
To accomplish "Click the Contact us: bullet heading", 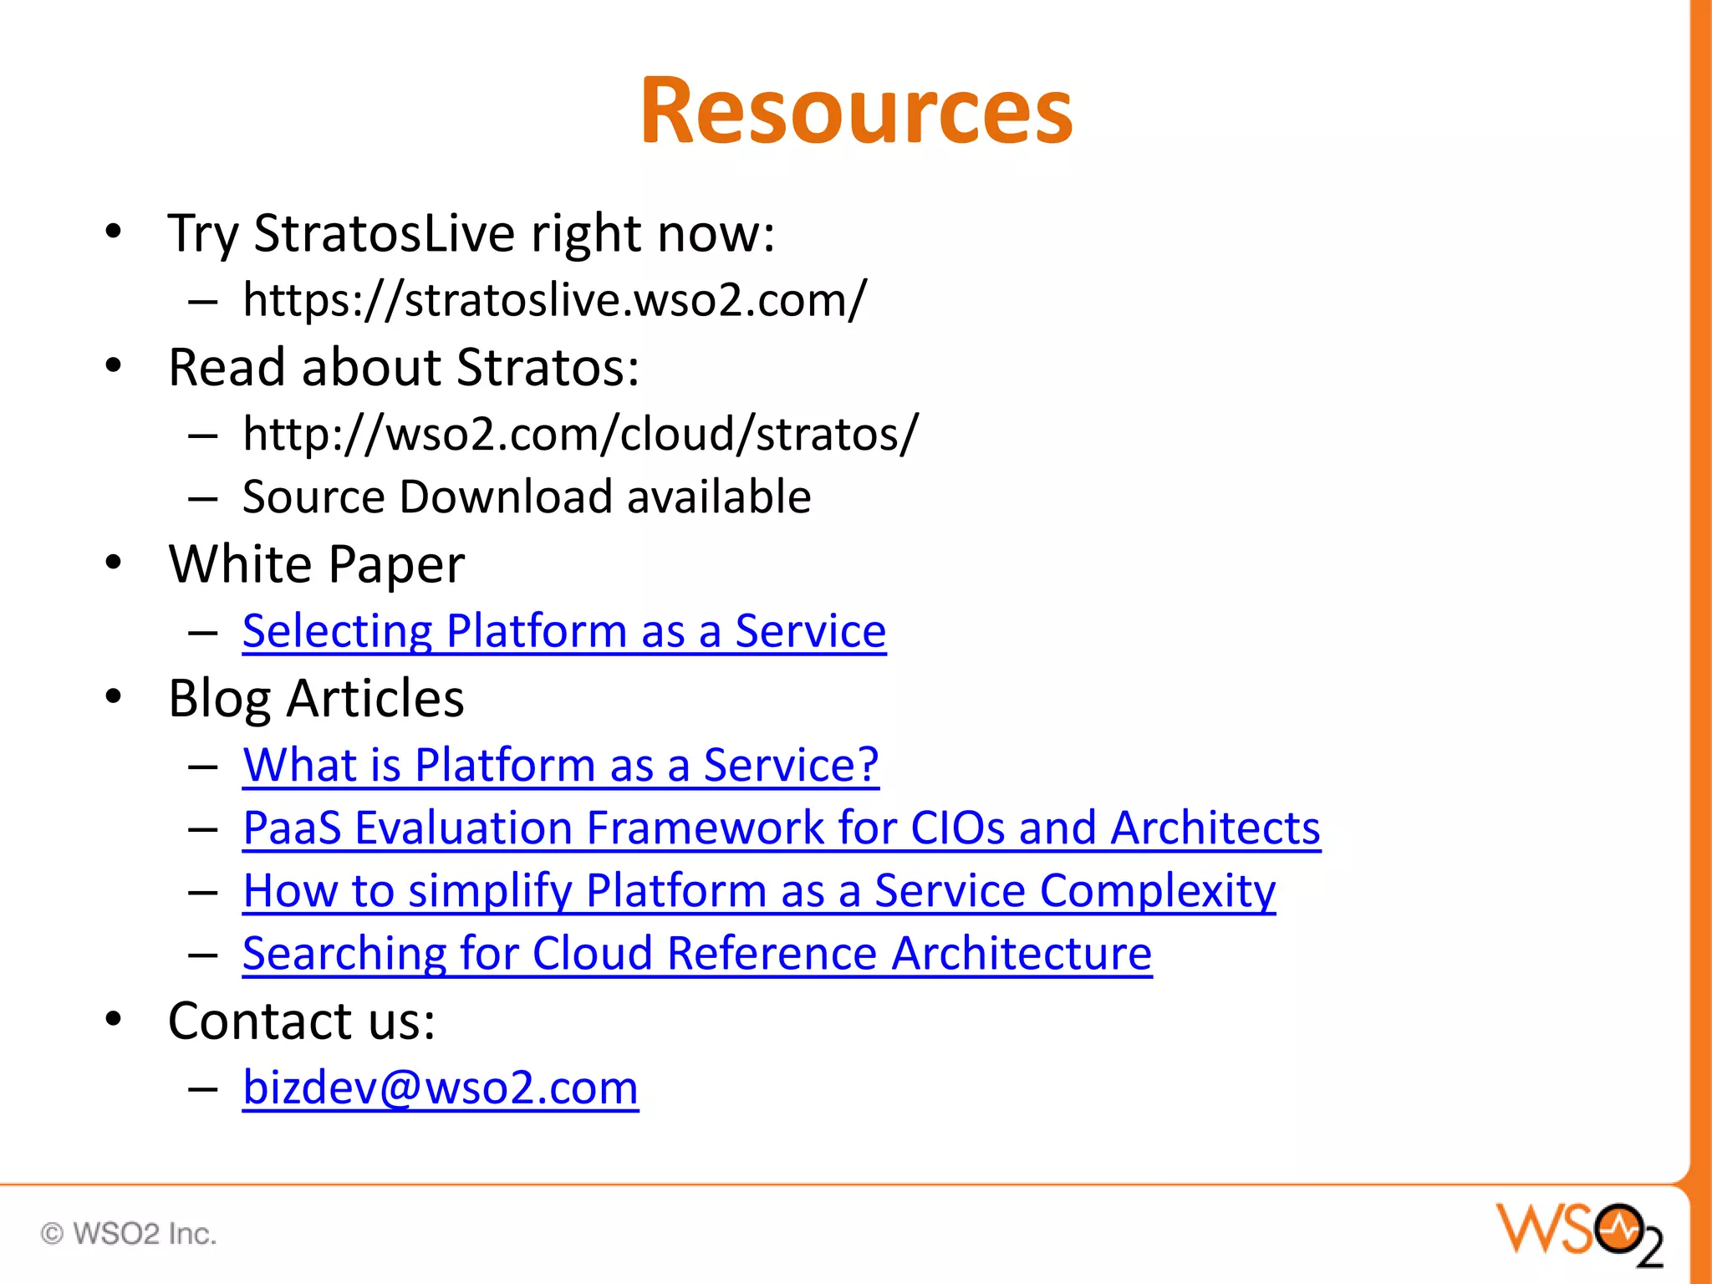I will [302, 1022].
